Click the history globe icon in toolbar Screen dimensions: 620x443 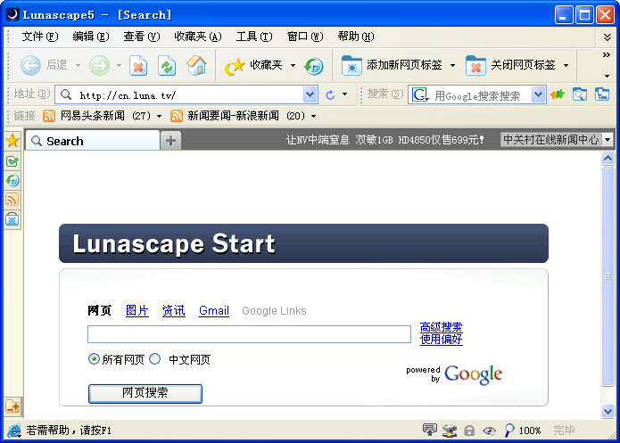tap(313, 66)
